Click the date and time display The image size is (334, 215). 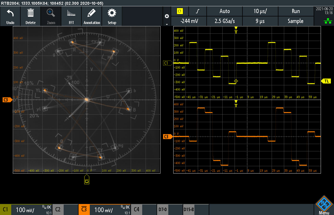pos(324,11)
